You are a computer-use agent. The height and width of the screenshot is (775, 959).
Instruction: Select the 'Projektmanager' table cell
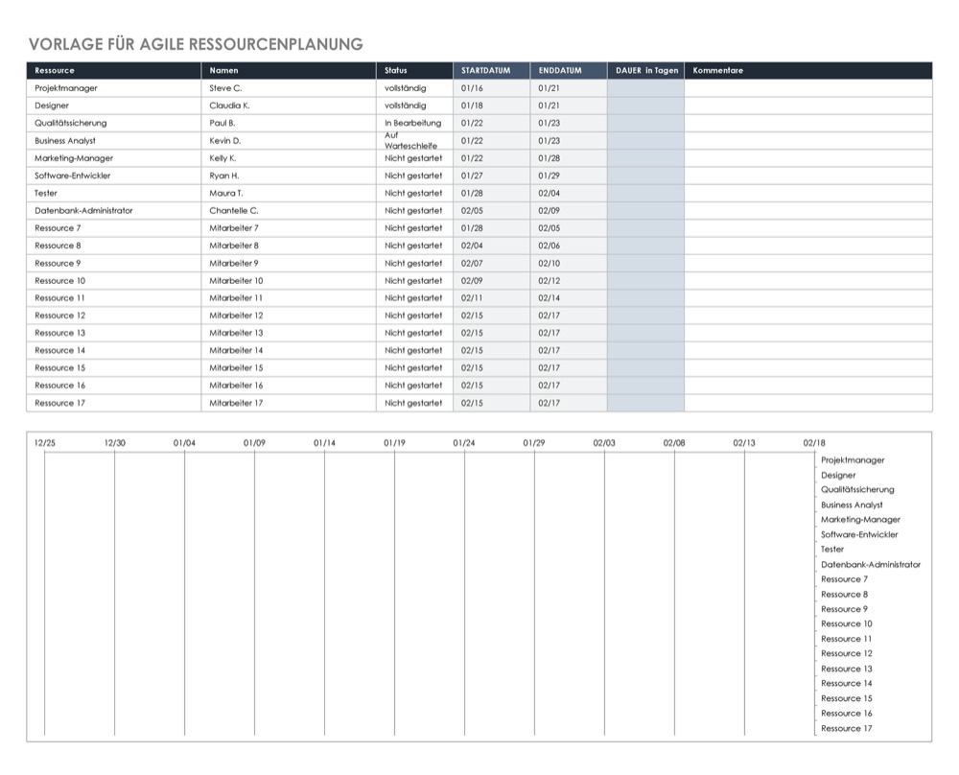point(114,88)
